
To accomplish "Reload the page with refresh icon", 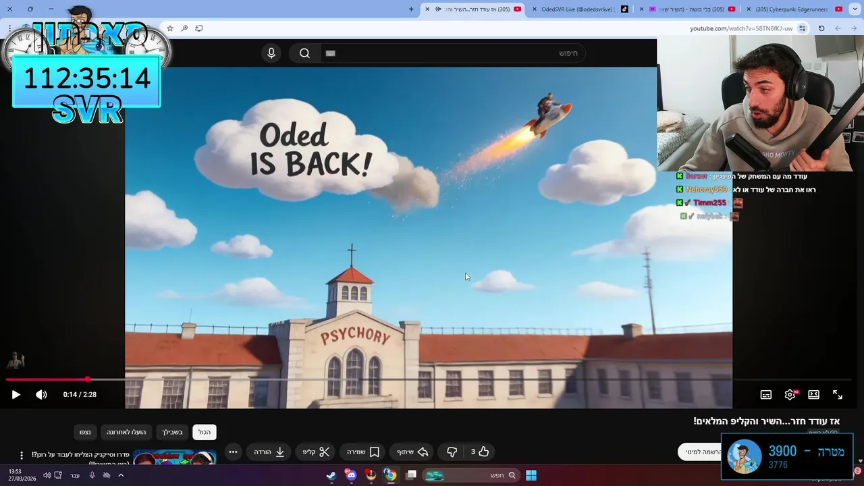I will pyautogui.click(x=821, y=28).
